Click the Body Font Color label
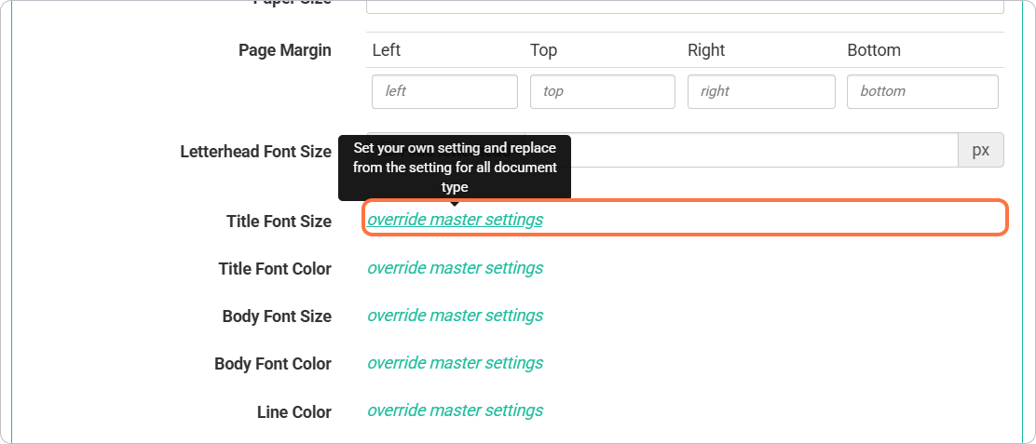 click(273, 364)
